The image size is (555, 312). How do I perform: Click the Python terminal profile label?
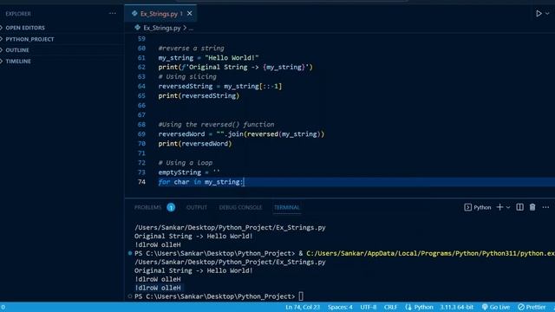coord(478,207)
